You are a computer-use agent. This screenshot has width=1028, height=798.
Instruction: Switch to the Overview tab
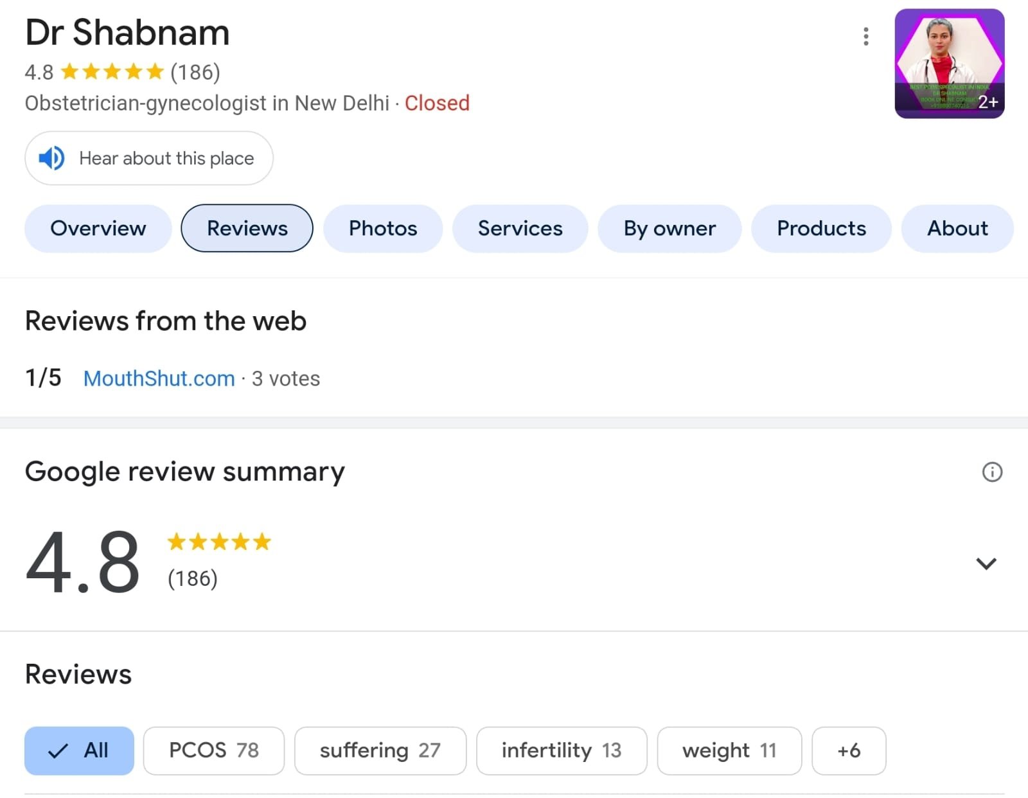point(98,229)
